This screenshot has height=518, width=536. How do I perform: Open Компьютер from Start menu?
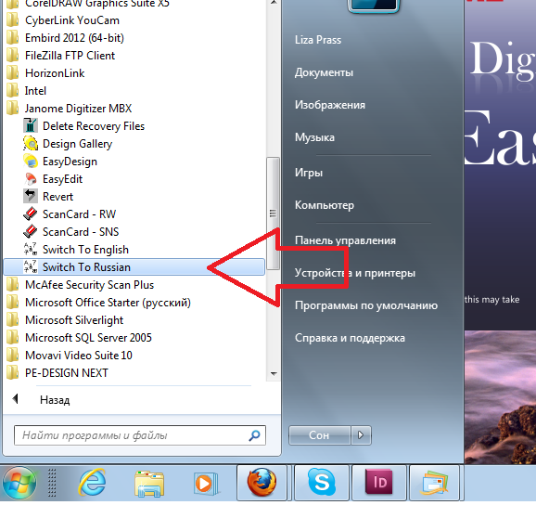[x=325, y=205]
